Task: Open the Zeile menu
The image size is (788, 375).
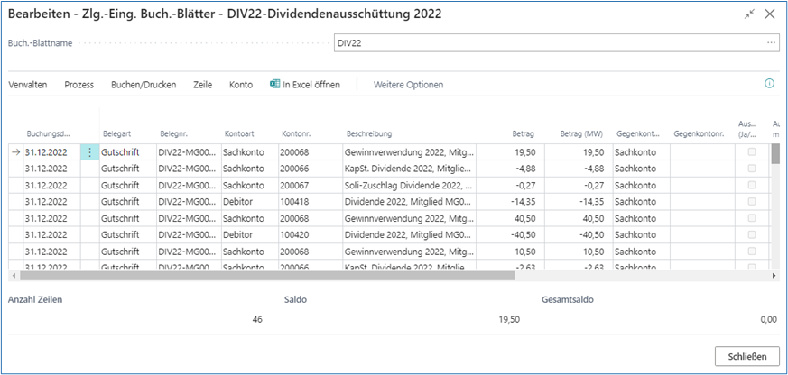Action: pos(202,85)
